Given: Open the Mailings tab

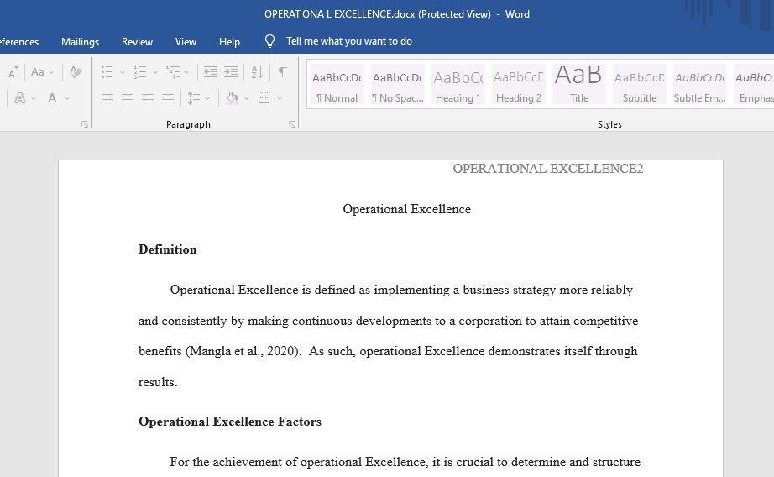Looking at the screenshot, I should [80, 42].
